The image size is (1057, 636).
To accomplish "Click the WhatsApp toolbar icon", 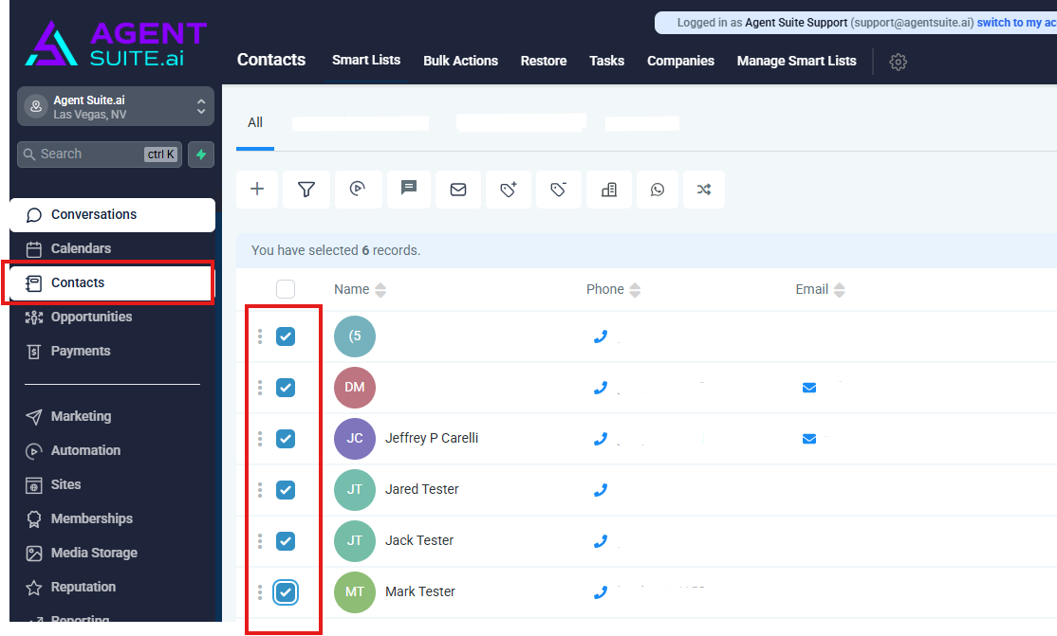I will (x=658, y=190).
